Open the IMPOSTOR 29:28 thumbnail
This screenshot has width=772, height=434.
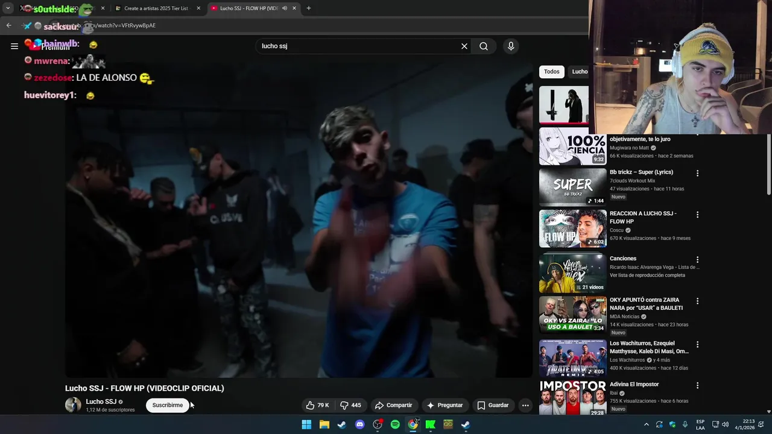point(572,397)
